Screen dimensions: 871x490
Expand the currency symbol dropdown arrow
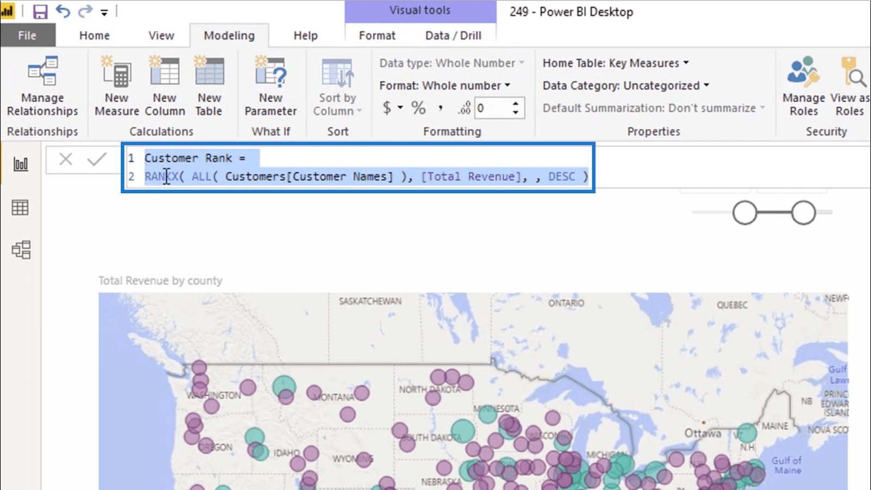point(400,108)
